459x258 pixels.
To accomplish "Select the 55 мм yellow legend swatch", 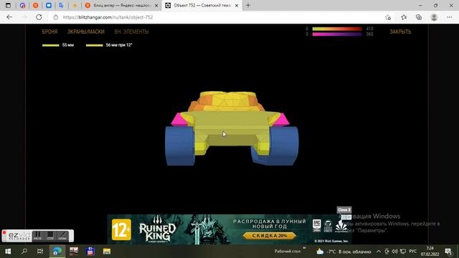I will click(51, 45).
